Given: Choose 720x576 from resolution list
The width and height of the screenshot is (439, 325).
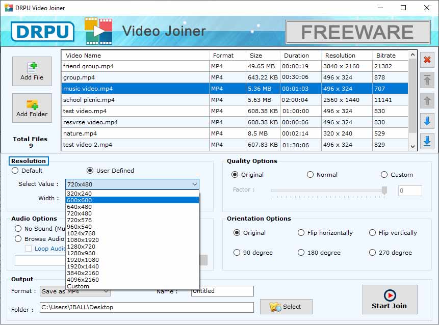Looking at the screenshot, I should (x=132, y=220).
